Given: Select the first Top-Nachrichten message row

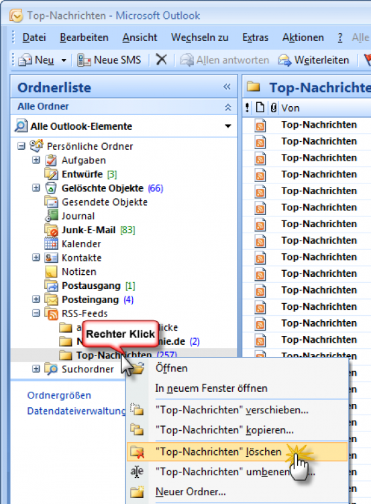Looking at the screenshot, I should coord(307,125).
